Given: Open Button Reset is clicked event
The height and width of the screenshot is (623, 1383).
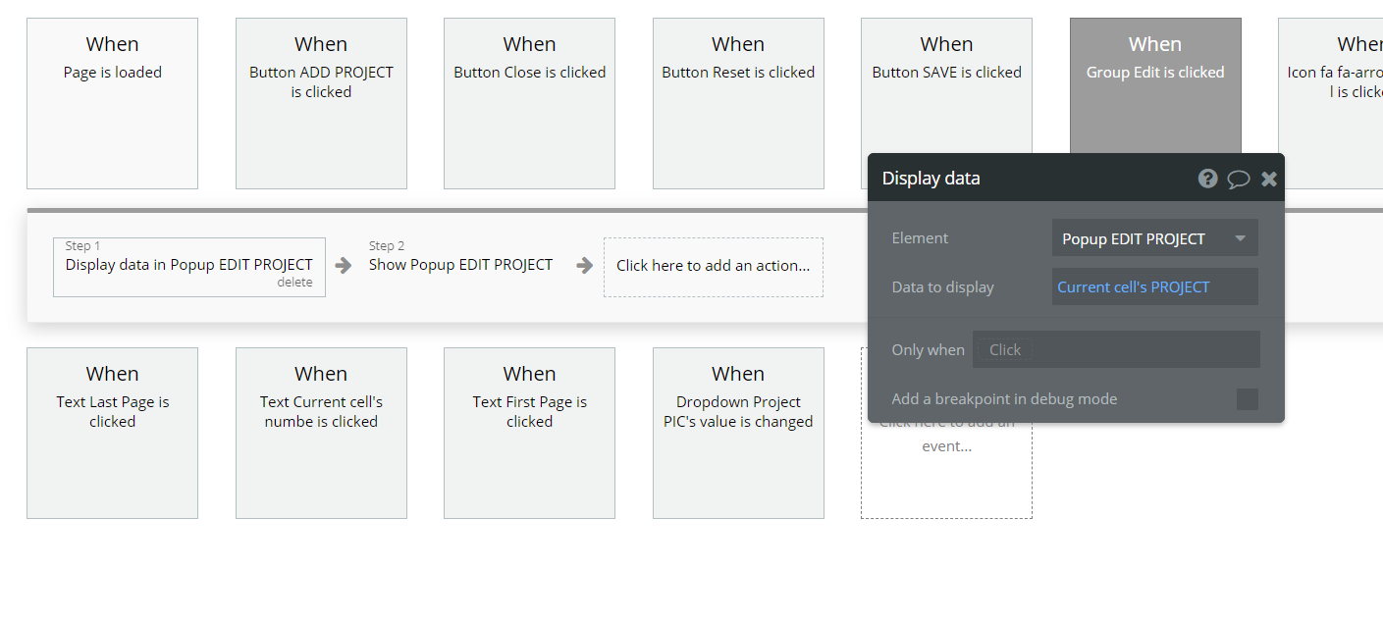Looking at the screenshot, I should pos(738,103).
